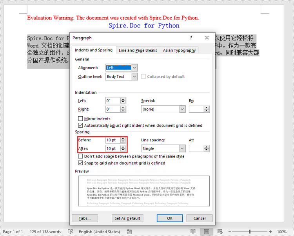Image resolution: width=294 pixels, height=236 pixels.
Task: Click the 100% zoom level value
Action: pos(282,232)
